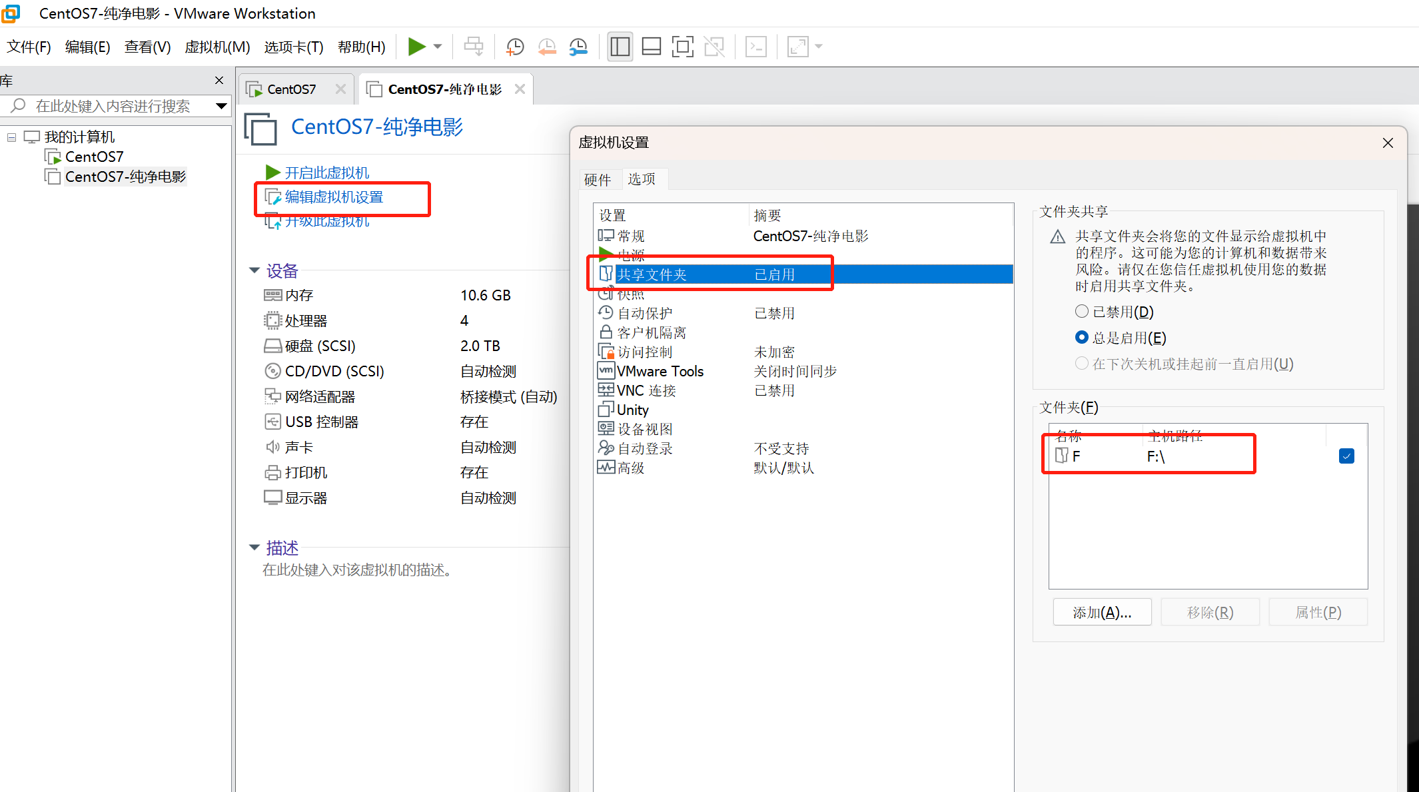Screen dimensions: 1419x792
Task: Open the power-on dropdown arrow in toolbar
Action: coord(438,47)
